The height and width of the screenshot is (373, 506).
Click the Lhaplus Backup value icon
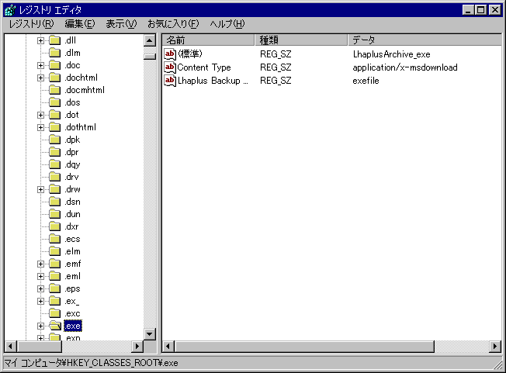tap(170, 81)
